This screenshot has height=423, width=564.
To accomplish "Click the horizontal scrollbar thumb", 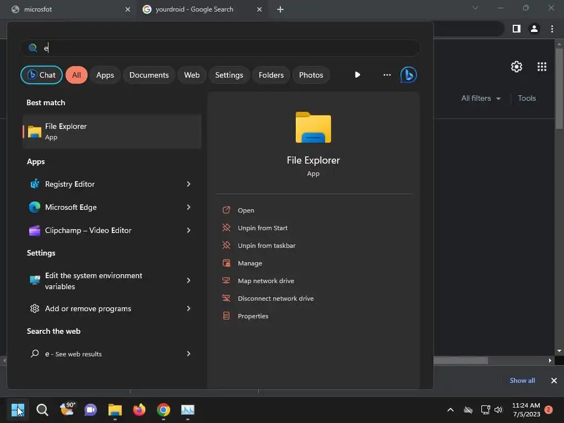I will pos(460,360).
